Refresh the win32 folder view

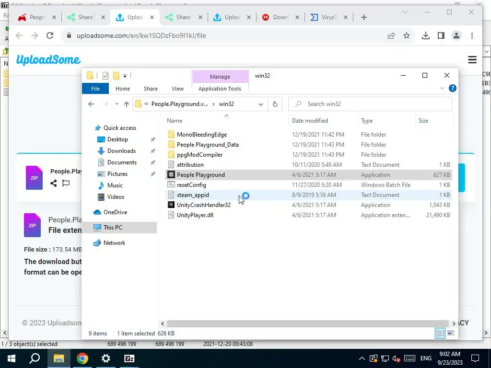(275, 104)
